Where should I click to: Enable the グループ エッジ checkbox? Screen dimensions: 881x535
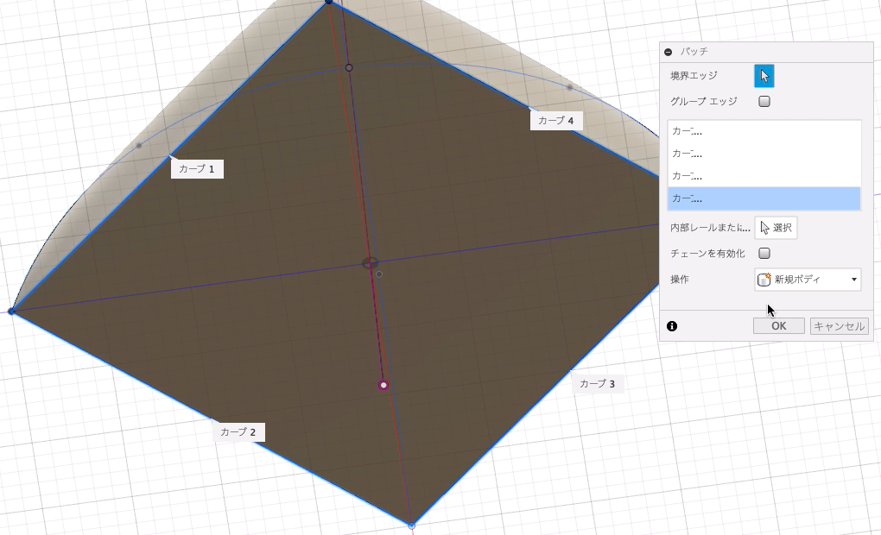(764, 102)
